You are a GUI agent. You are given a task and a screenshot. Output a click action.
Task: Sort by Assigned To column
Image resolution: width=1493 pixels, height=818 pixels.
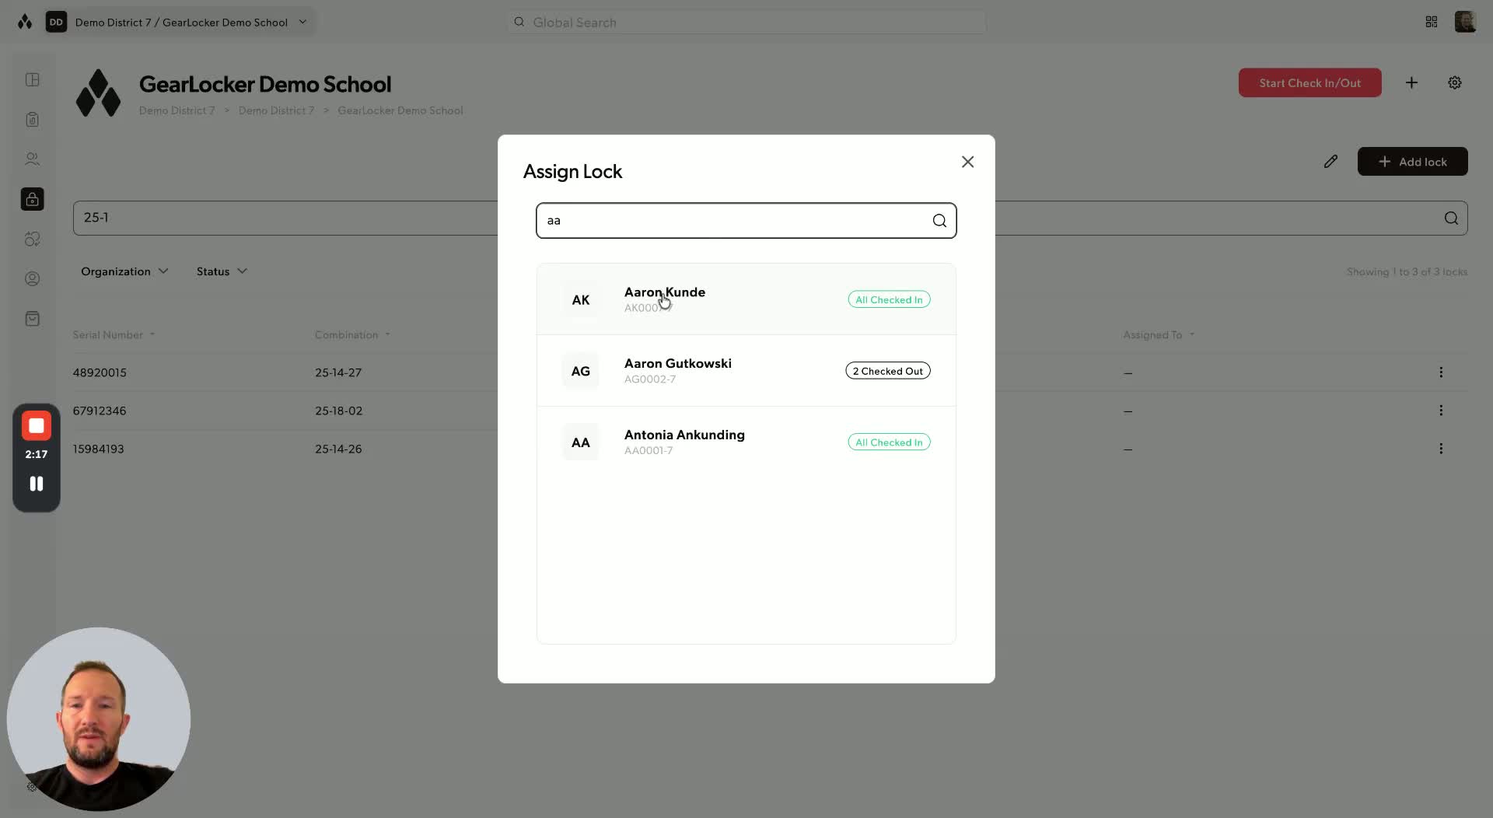click(1159, 335)
